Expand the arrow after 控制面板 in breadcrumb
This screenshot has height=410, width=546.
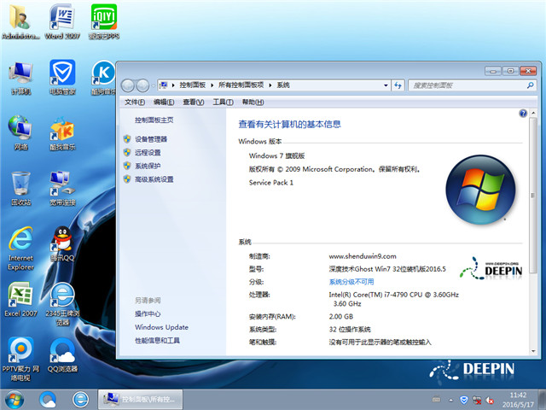[212, 85]
